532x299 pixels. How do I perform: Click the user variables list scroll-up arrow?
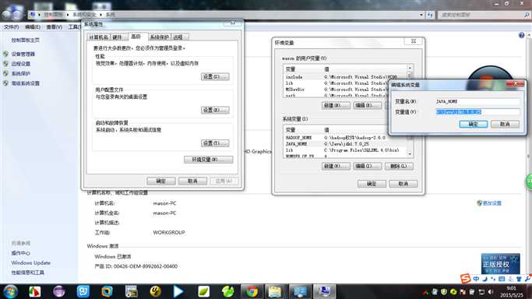(x=410, y=69)
